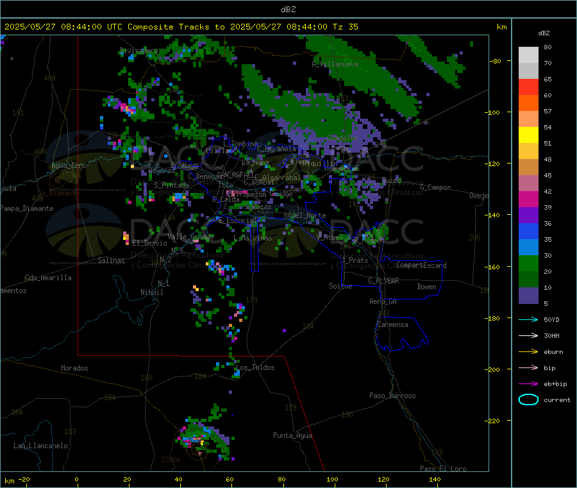Pick the magenta 39-42 dBZ swatch
Screen dimensions: 577x488
coord(528,199)
